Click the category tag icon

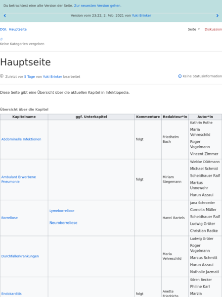pos(1,39)
